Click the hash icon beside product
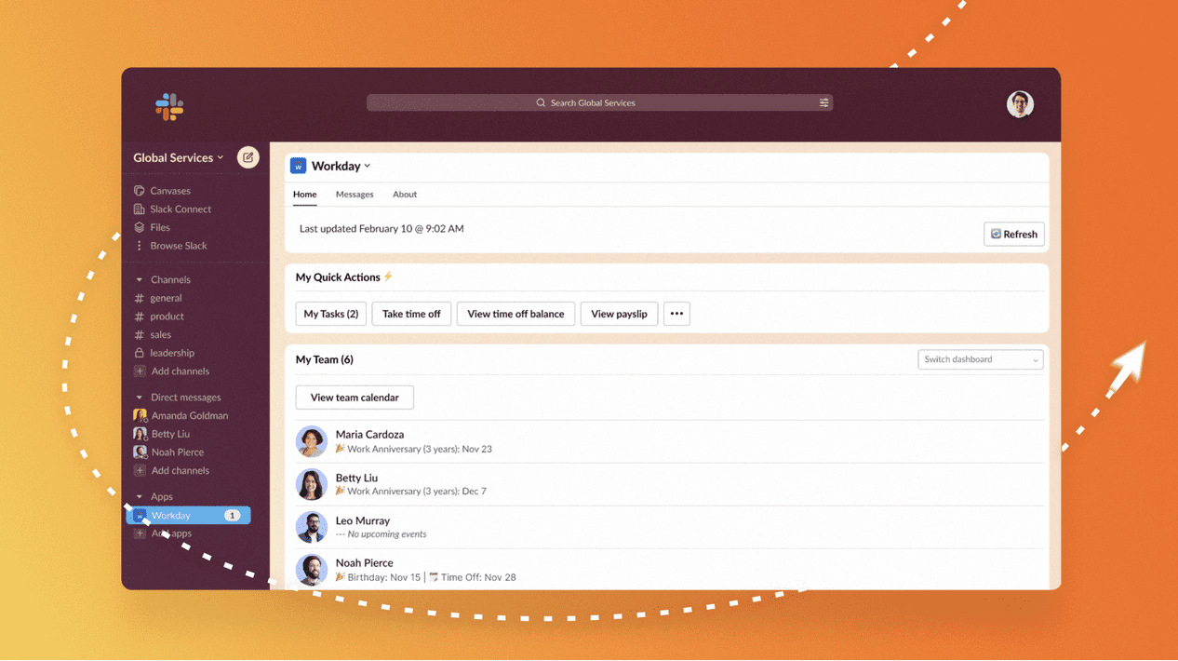The image size is (1178, 661). [140, 317]
